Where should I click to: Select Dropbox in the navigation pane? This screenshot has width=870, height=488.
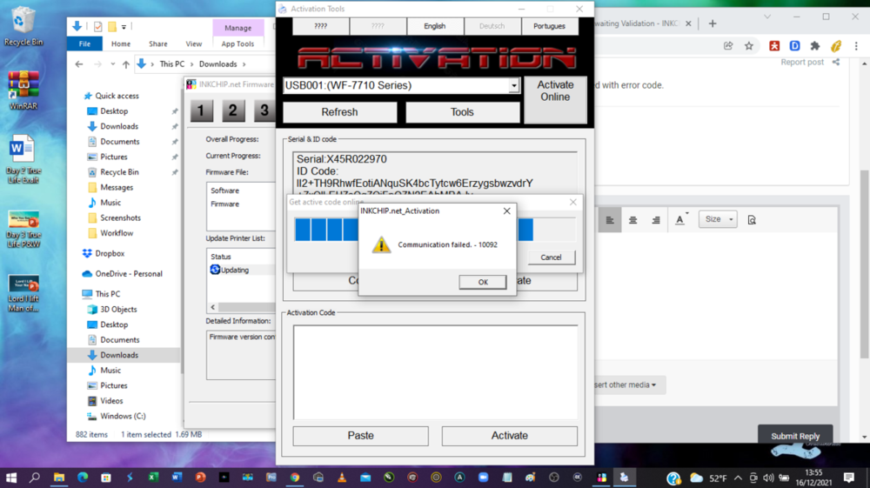pyautogui.click(x=110, y=253)
